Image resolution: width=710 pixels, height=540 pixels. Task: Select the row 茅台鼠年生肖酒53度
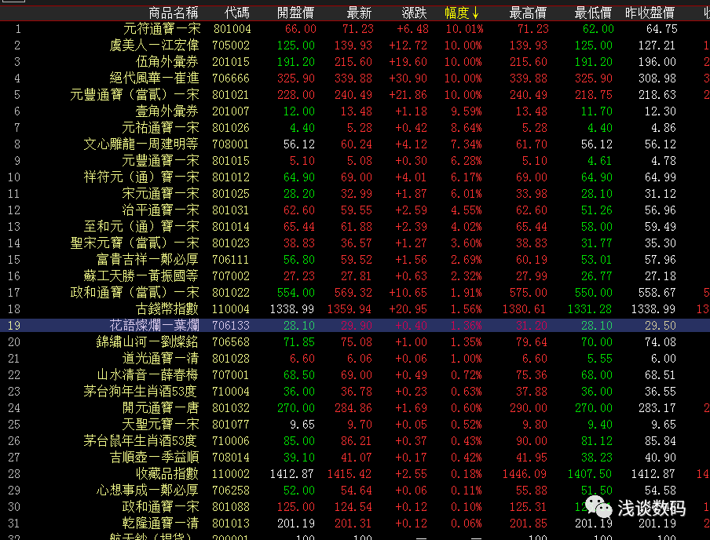coord(355,441)
